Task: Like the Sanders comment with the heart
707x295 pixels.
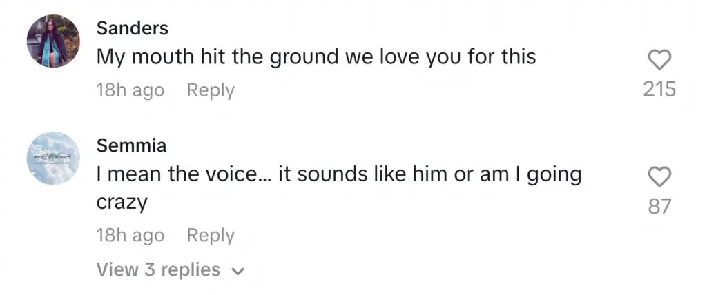Action: click(660, 61)
